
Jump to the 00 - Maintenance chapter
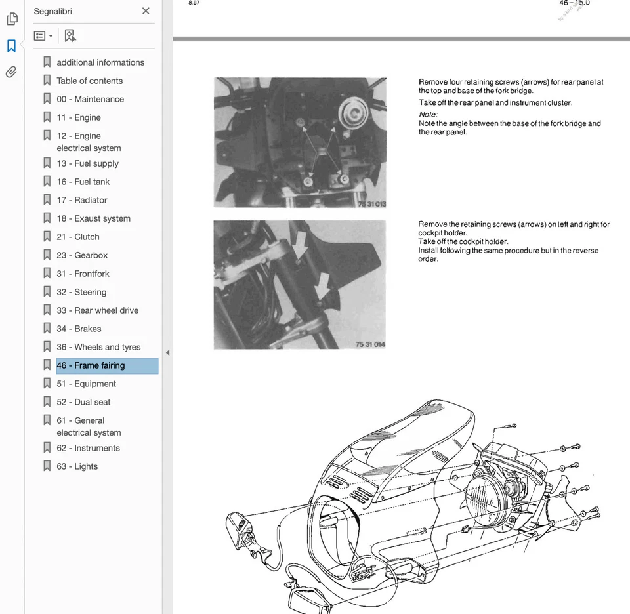90,98
